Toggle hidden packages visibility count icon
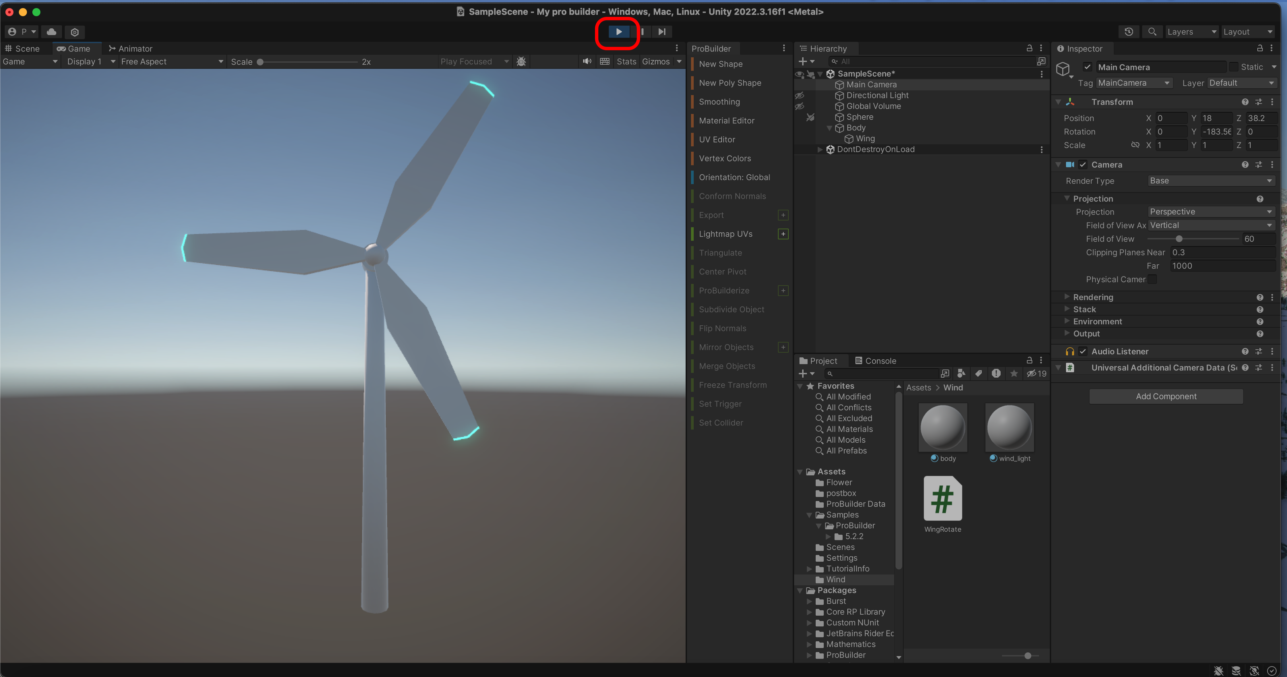The width and height of the screenshot is (1287, 677). click(x=1036, y=374)
